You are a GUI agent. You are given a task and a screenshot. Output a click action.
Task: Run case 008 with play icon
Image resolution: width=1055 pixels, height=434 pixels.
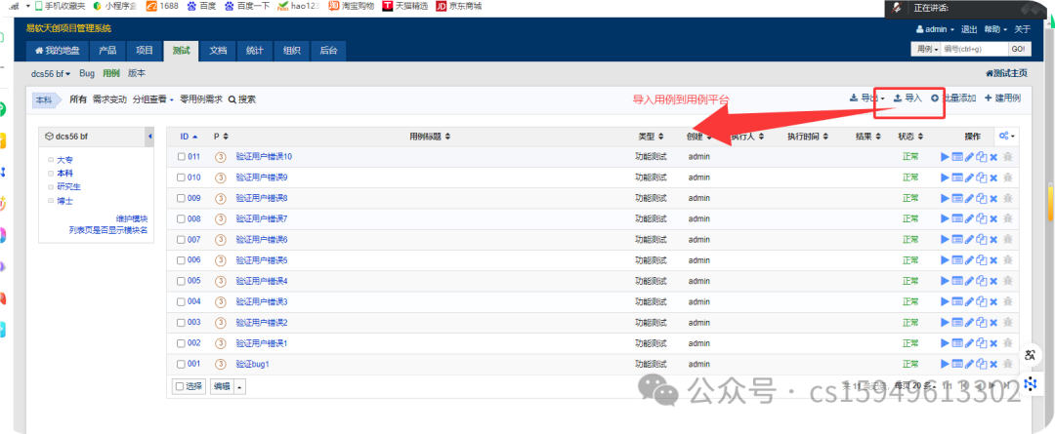tap(946, 219)
